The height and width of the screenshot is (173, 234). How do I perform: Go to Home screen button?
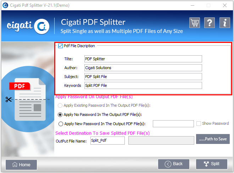tap(21, 165)
